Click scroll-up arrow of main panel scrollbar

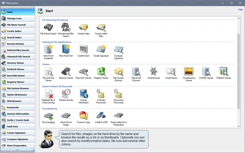[x=238, y=18]
